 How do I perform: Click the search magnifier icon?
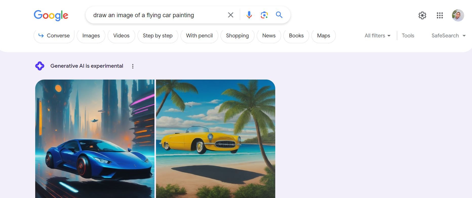[279, 15]
